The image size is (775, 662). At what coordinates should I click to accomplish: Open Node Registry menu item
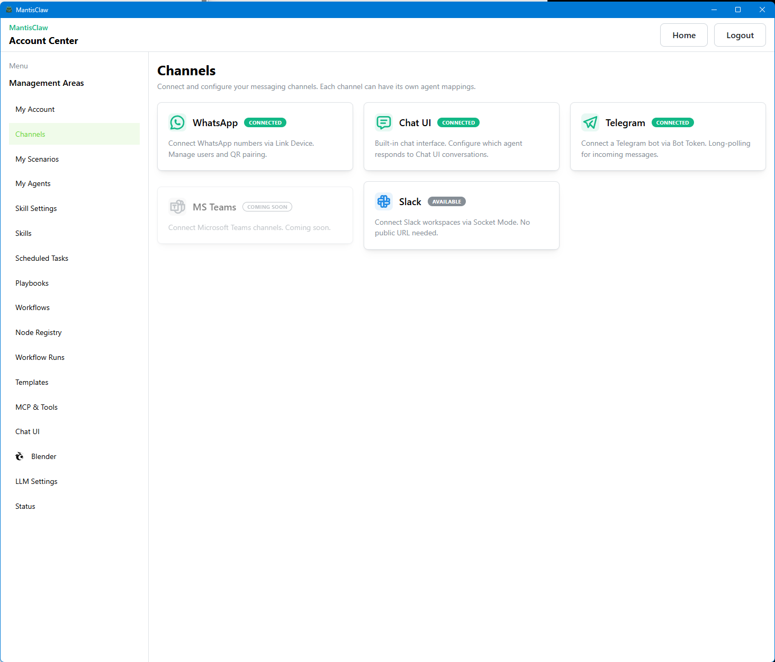pos(74,332)
